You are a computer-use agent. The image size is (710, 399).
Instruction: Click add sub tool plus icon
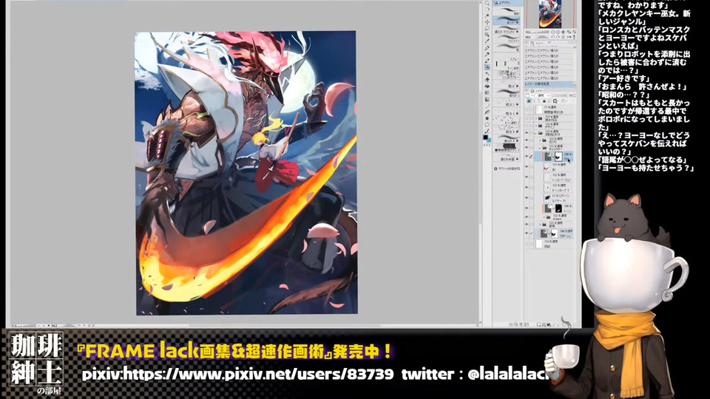496,168
